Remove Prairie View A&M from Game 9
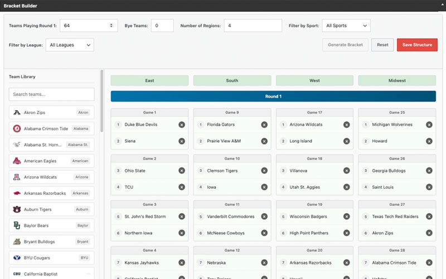This screenshot has width=446, height=279. click(x=264, y=141)
